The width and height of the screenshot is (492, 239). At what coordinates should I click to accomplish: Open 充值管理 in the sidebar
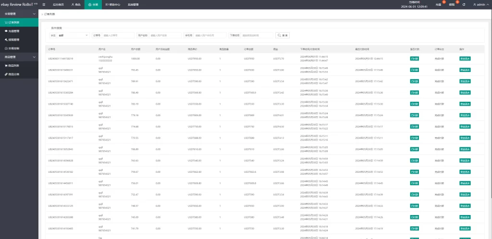point(13,31)
